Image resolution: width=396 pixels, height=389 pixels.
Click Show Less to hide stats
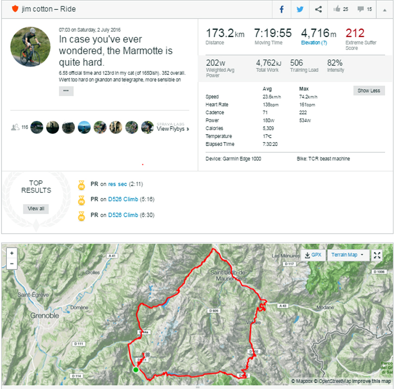click(369, 91)
